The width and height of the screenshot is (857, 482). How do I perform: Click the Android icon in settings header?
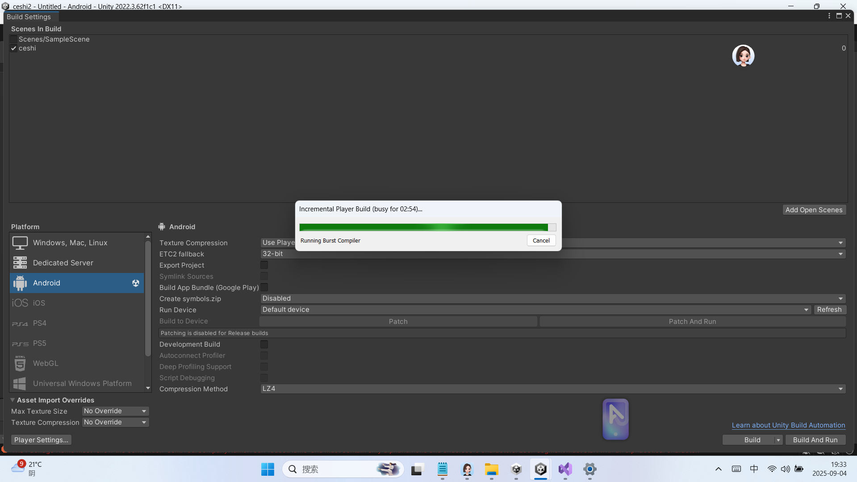(162, 227)
